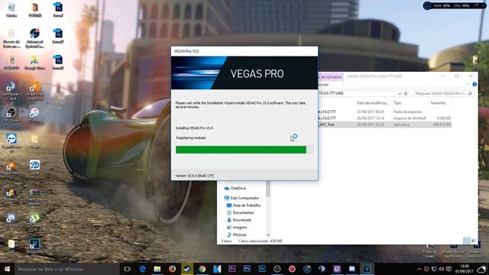The height and width of the screenshot is (275, 489).
Task: Open the 'Ferramentas de Aplicativo' ribbon tab
Action: coord(330,76)
